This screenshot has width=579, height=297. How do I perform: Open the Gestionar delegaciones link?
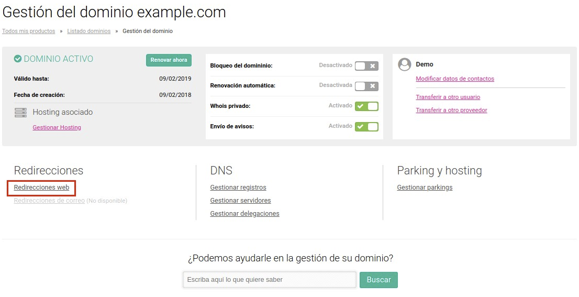pos(245,214)
